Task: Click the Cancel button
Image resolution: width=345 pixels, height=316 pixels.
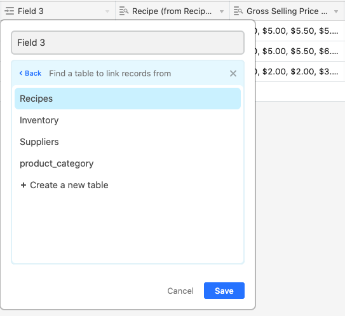Action: (x=180, y=291)
